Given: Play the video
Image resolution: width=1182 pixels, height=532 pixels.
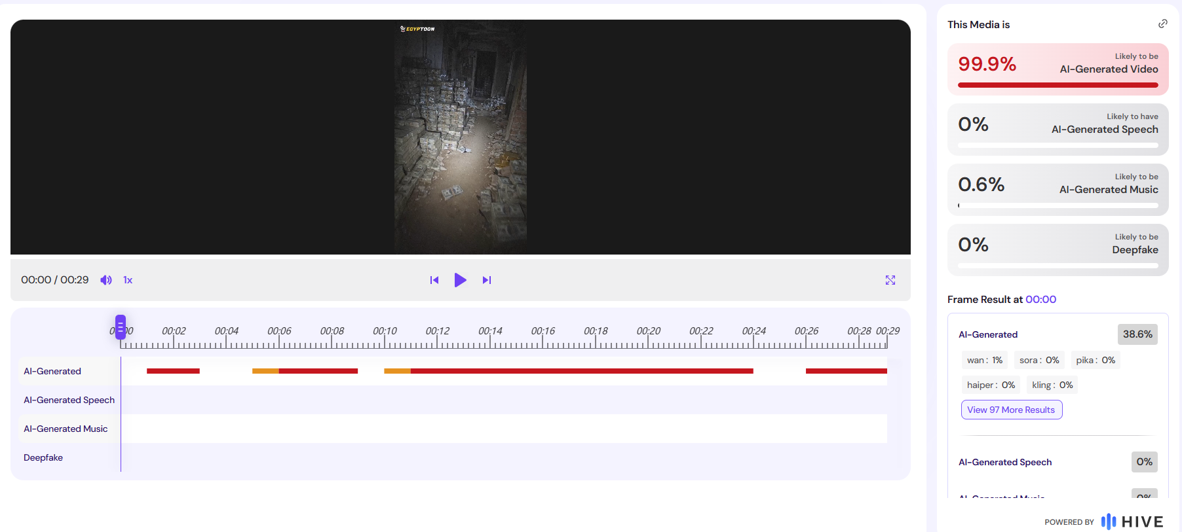Looking at the screenshot, I should click(x=461, y=280).
